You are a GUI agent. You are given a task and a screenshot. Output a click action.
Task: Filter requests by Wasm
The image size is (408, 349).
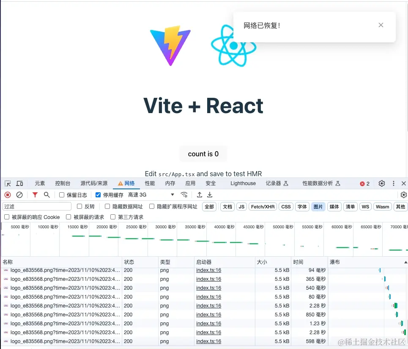383,207
